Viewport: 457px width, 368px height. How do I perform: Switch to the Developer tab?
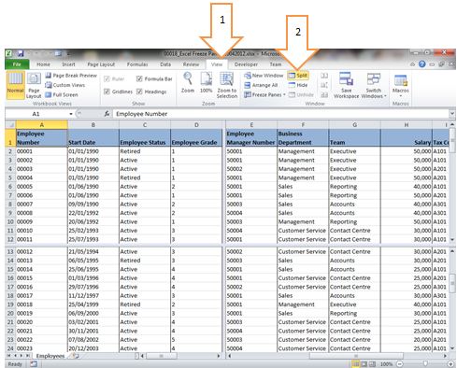pos(246,64)
